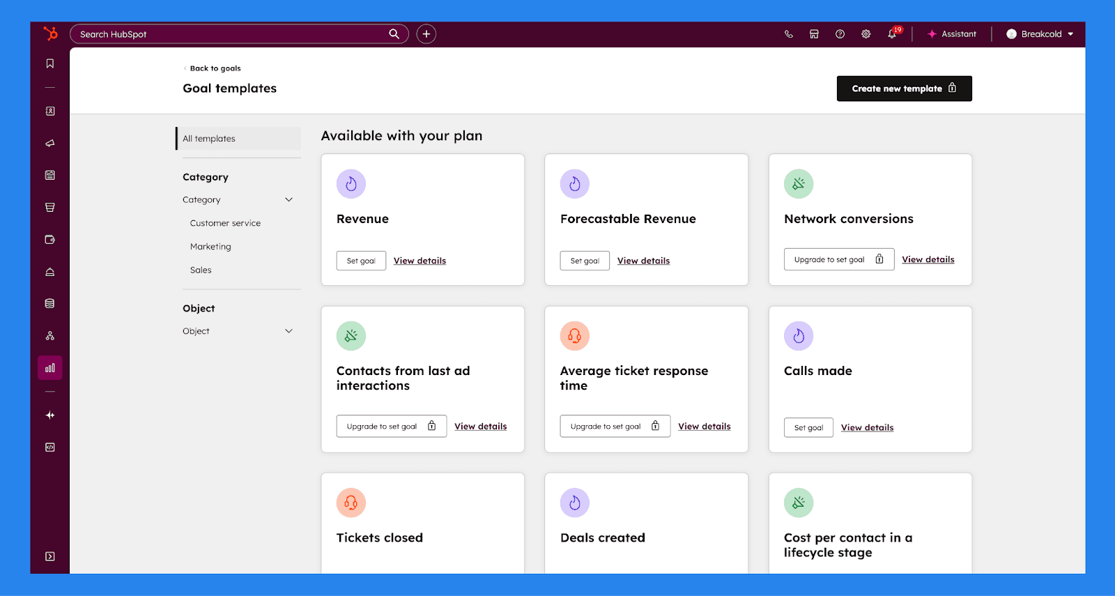Image resolution: width=1115 pixels, height=596 pixels.
Task: Open the Bookmarks sidebar icon
Action: [x=50, y=63]
